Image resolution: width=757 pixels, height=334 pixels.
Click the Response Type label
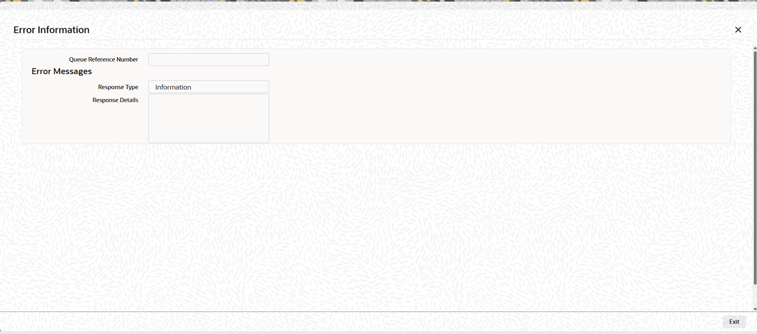[x=118, y=87]
